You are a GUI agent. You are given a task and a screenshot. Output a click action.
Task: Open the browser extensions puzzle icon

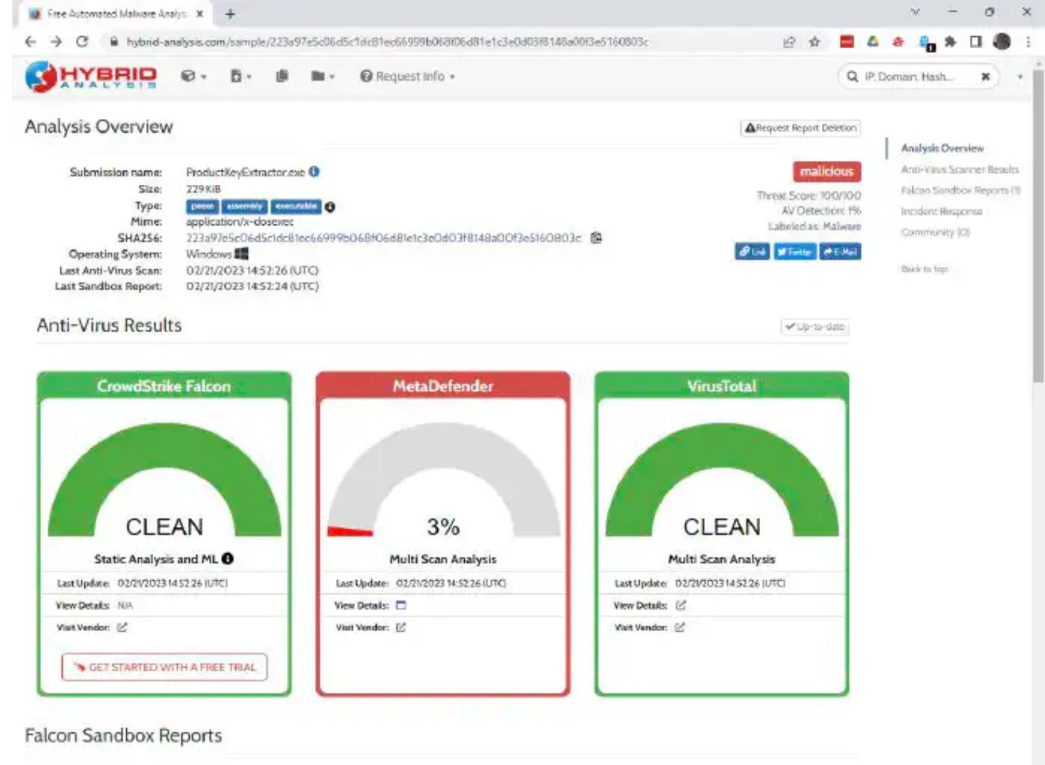pyautogui.click(x=950, y=42)
